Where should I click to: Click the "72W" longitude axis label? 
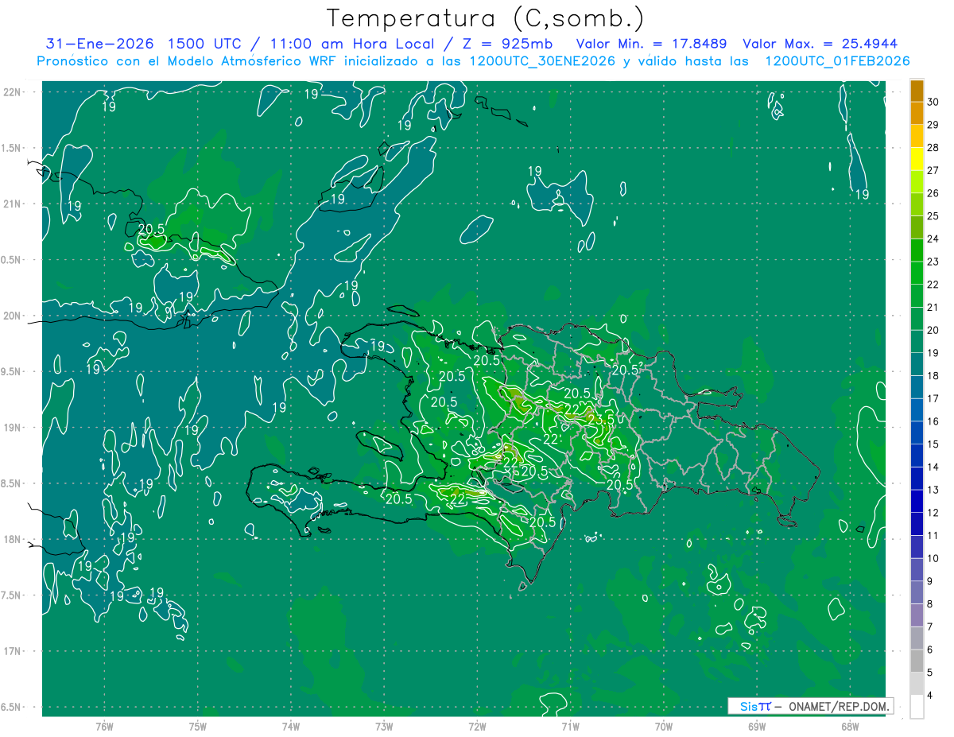477,727
